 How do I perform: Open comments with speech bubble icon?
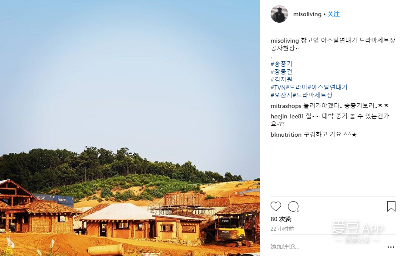pyautogui.click(x=293, y=206)
